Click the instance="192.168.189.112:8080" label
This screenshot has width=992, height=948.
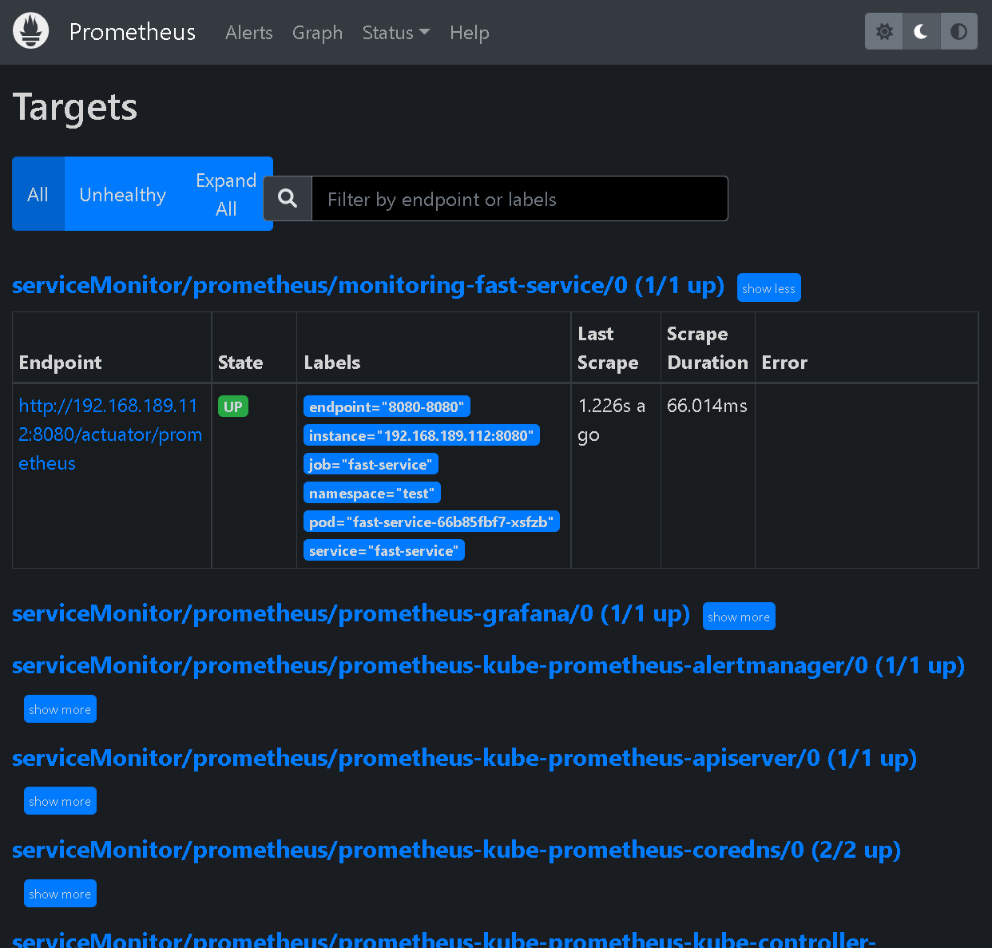coord(422,435)
